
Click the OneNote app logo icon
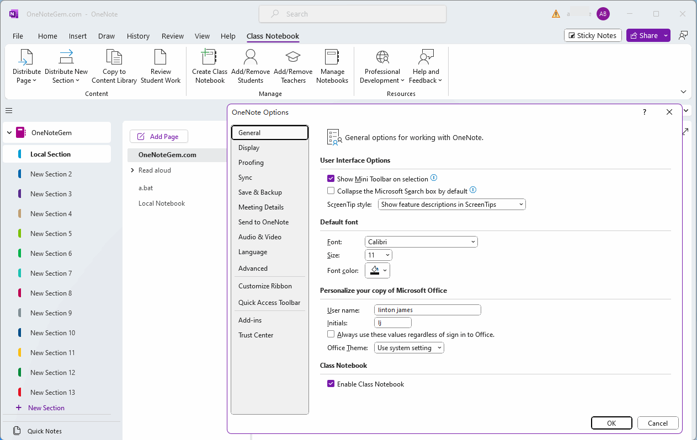14,14
